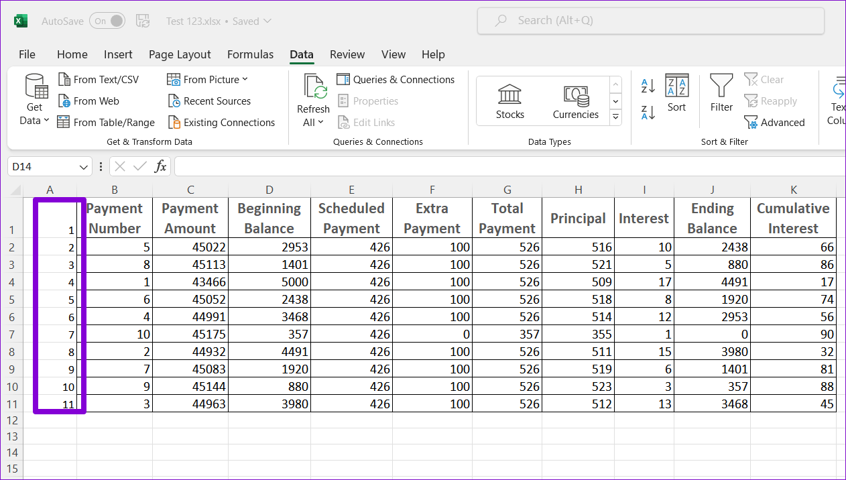Expand the Data Types gallery
The image size is (846, 480).
click(x=615, y=117)
